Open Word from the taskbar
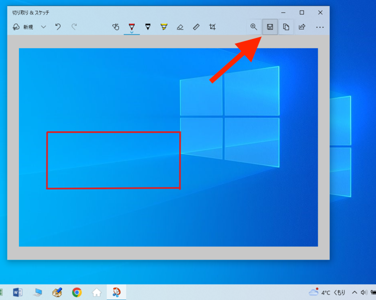This screenshot has height=300, width=376. 18,292
